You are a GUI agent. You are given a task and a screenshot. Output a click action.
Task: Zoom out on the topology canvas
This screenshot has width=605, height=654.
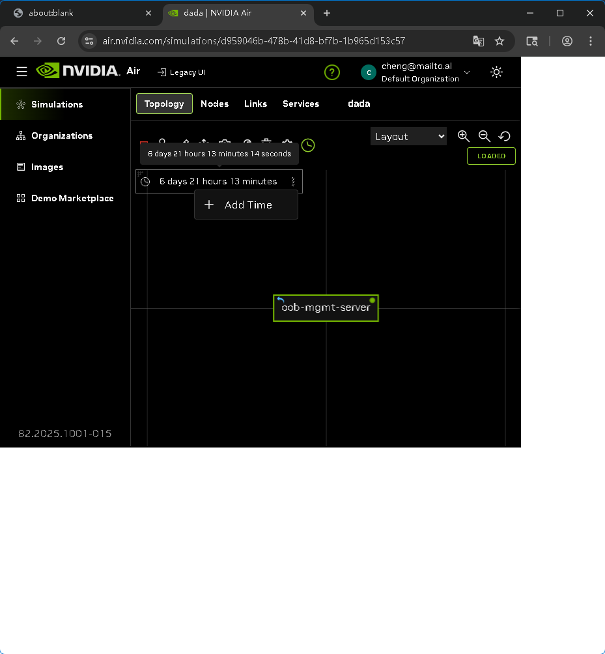tap(484, 136)
